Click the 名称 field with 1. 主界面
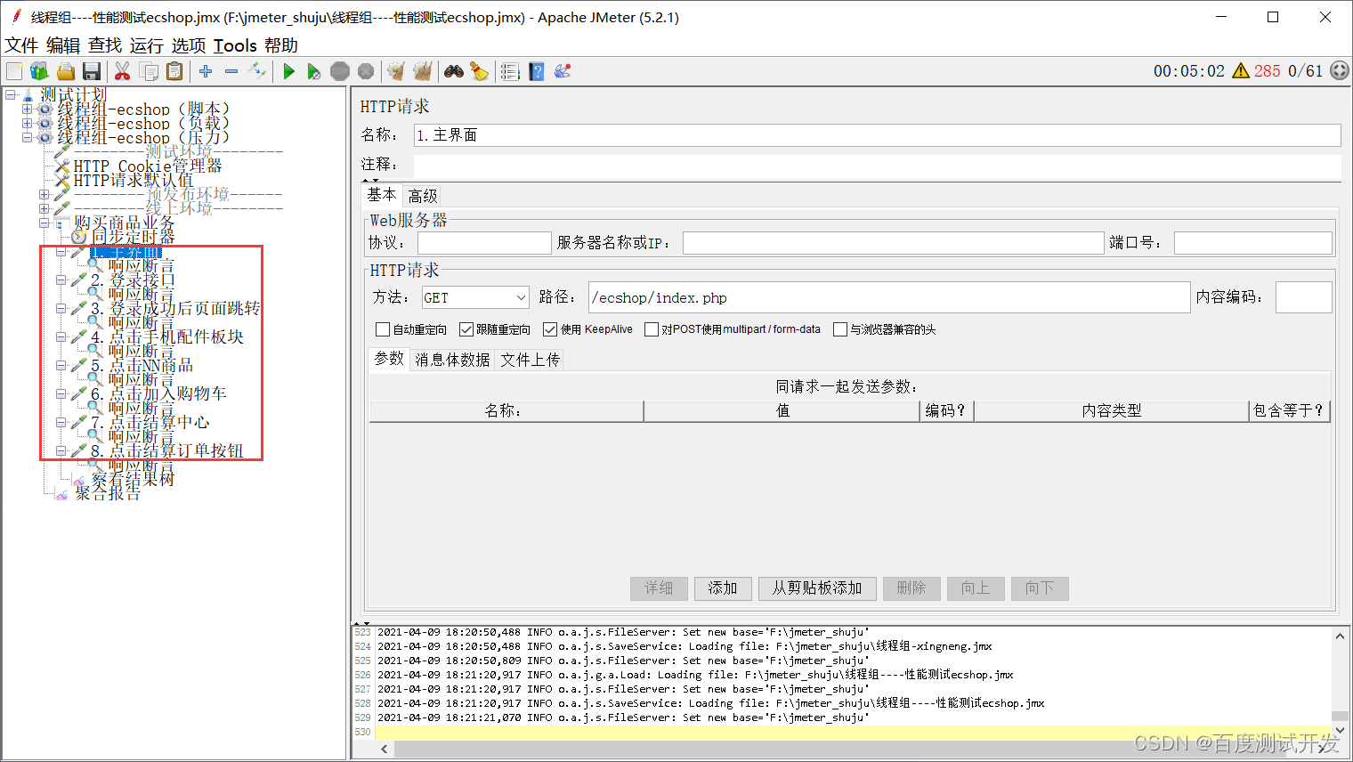Screen dimensions: 1353x762 click(878, 135)
